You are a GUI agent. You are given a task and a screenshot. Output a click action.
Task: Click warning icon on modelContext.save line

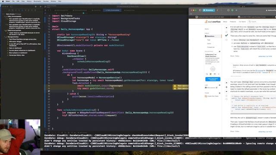click(x=175, y=89)
